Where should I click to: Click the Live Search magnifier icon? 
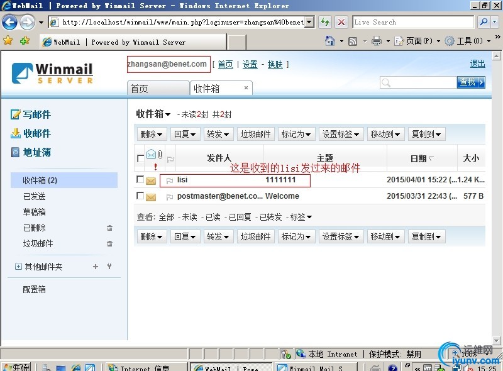pos(484,22)
